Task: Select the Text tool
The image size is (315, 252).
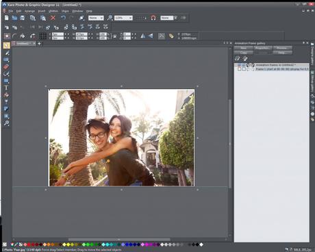Action: (6, 88)
